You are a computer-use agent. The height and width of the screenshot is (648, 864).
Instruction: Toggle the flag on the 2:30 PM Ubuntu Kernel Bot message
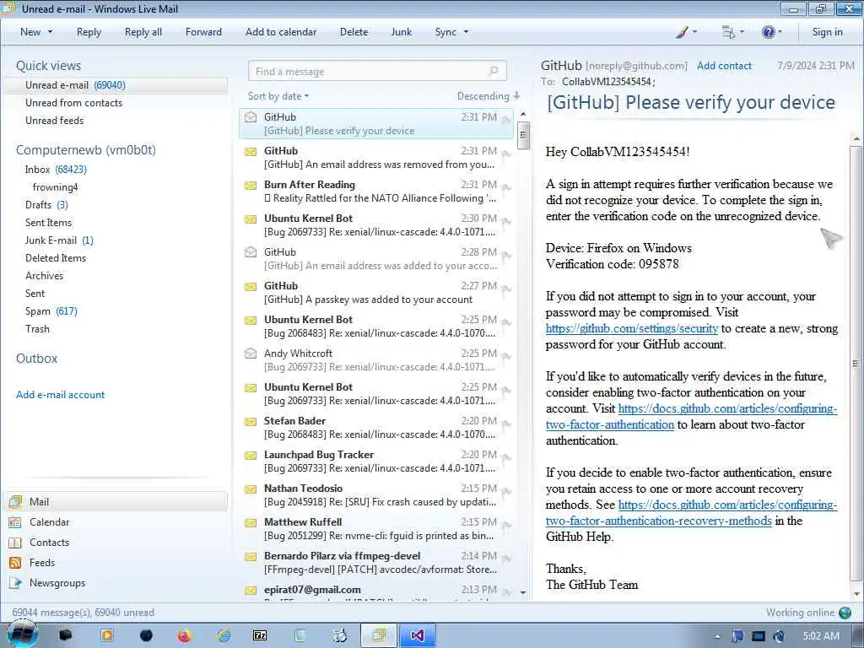pos(506,222)
